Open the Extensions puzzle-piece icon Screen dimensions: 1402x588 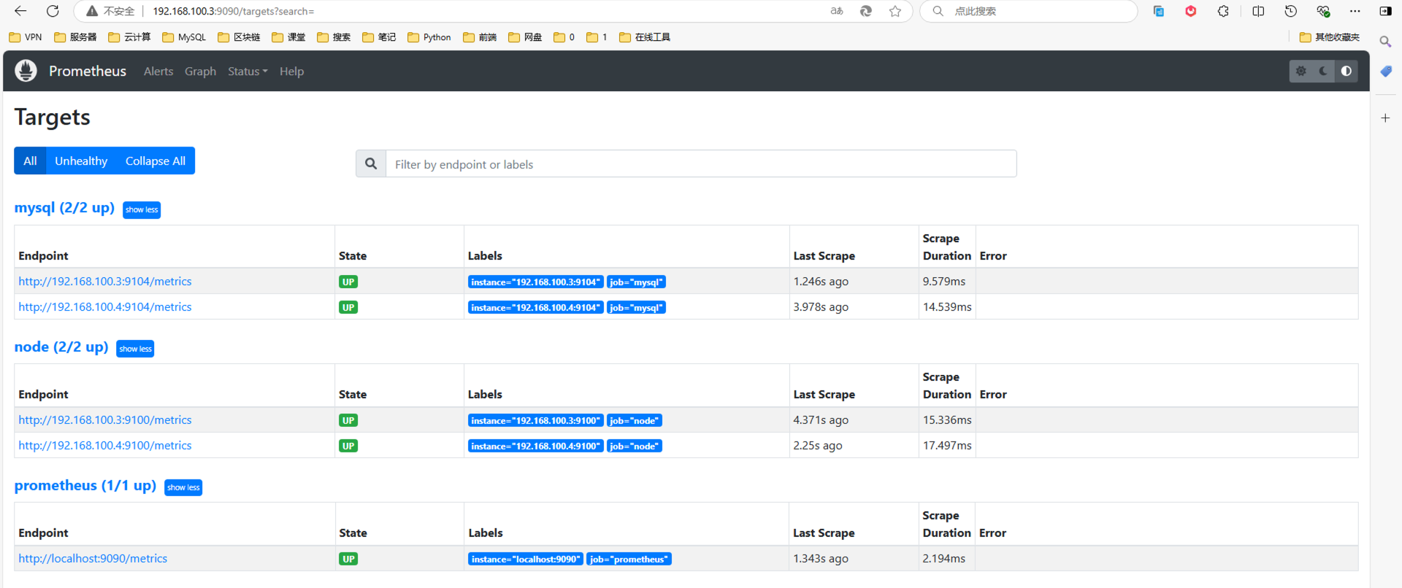pyautogui.click(x=1223, y=11)
